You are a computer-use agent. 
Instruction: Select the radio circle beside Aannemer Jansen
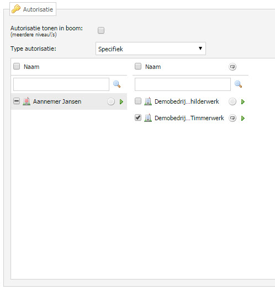111,101
